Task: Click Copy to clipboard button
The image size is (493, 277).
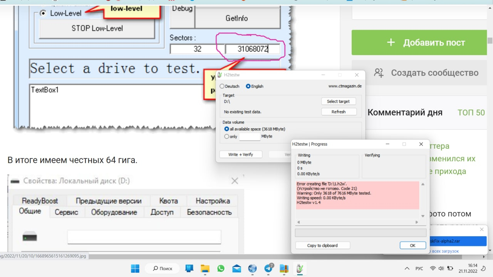Action: (x=322, y=245)
